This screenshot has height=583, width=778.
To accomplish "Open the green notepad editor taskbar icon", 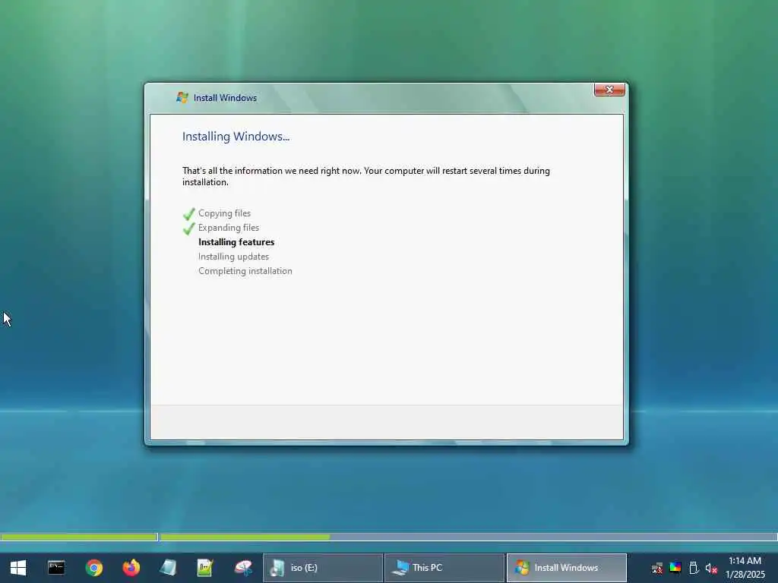I will [x=205, y=568].
